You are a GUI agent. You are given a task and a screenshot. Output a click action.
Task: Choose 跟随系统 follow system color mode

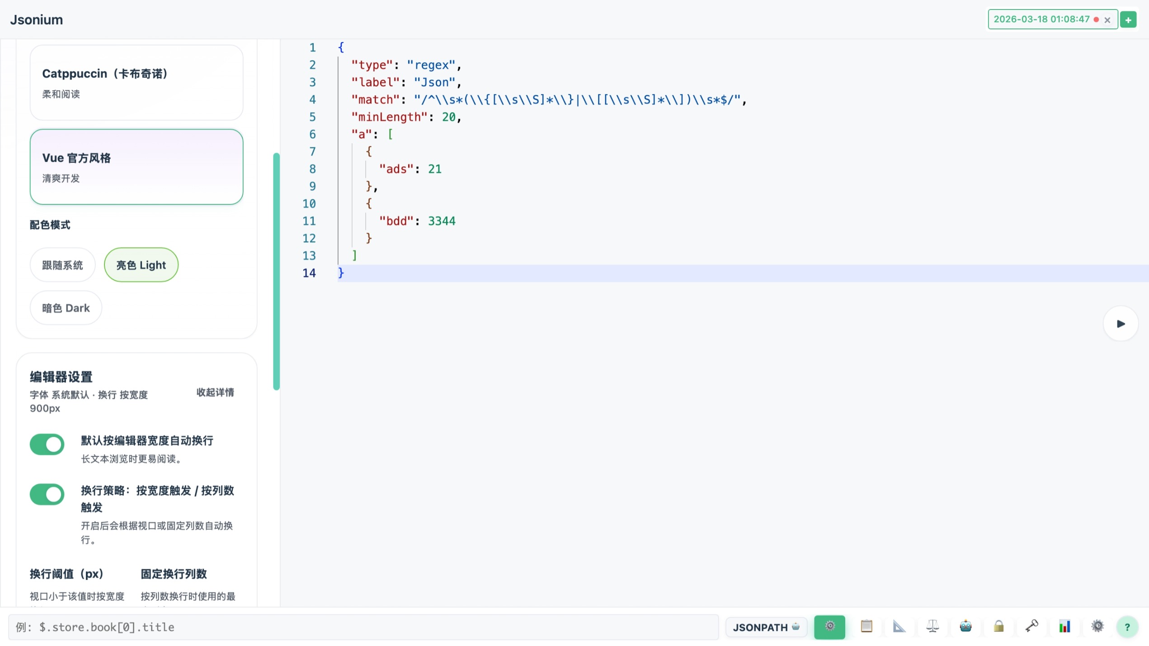point(62,265)
